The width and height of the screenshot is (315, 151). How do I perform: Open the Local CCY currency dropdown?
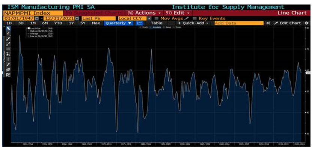(149, 18)
